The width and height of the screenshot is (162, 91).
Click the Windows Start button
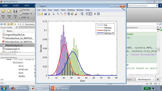point(4,88)
